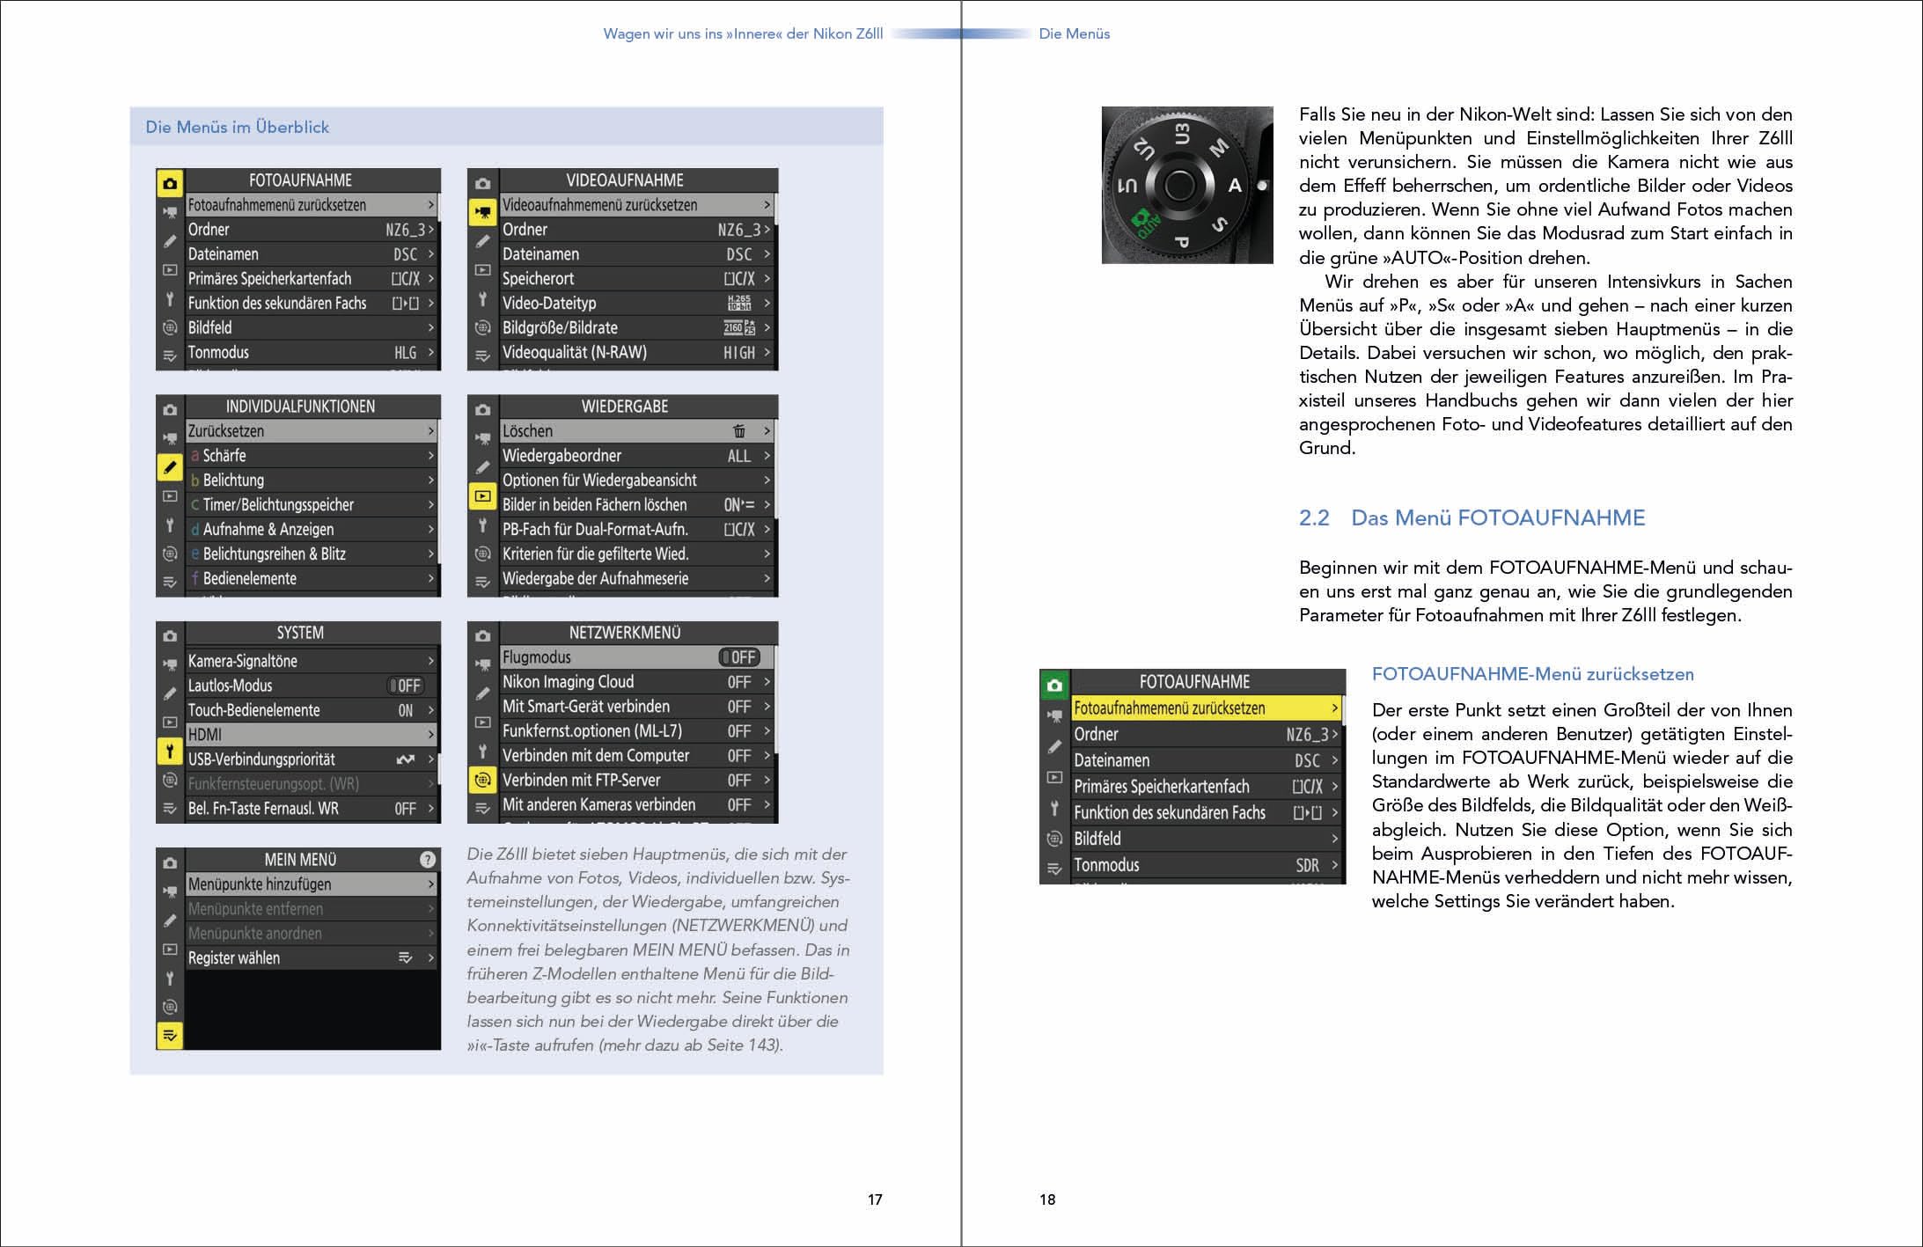This screenshot has height=1247, width=1923.
Task: Toggle Verbinden mit dem Computer OFF setting
Action: [739, 756]
